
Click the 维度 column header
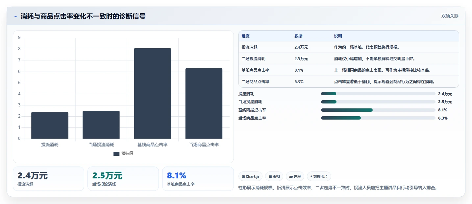point(246,36)
